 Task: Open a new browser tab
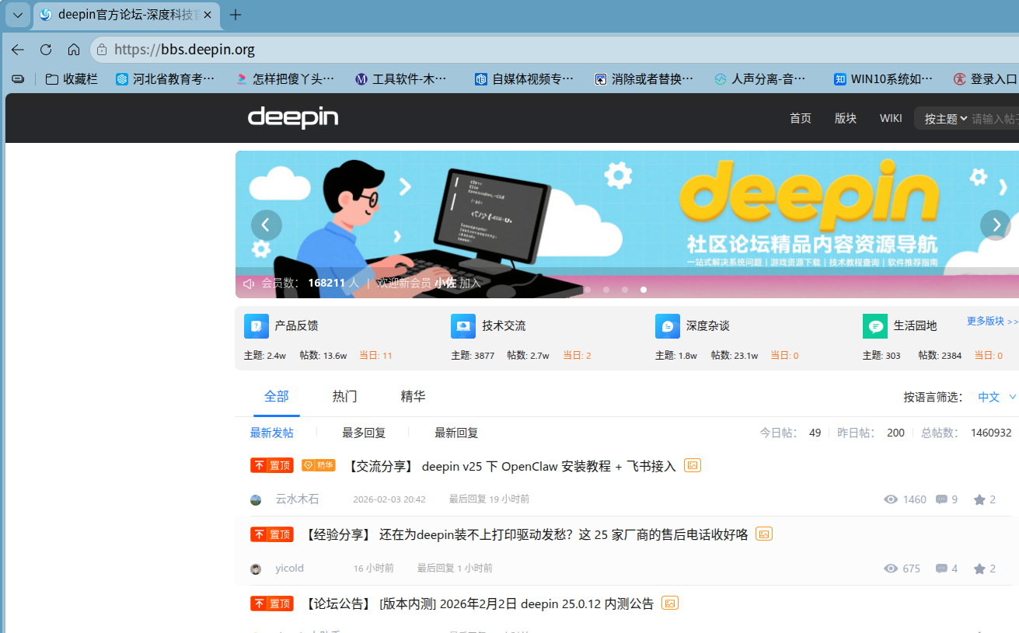pos(236,15)
